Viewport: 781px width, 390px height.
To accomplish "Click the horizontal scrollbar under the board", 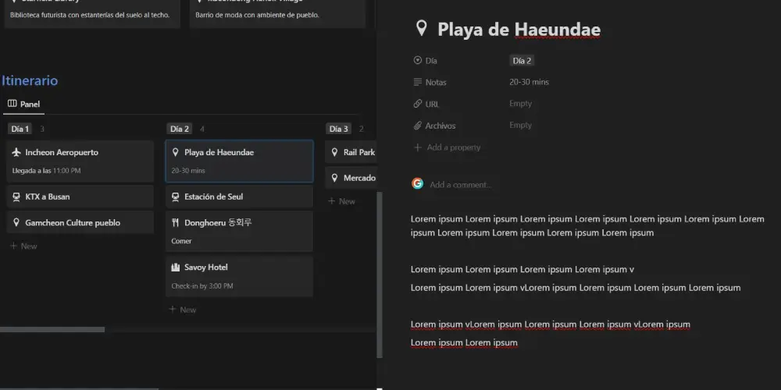I will pyautogui.click(x=52, y=330).
